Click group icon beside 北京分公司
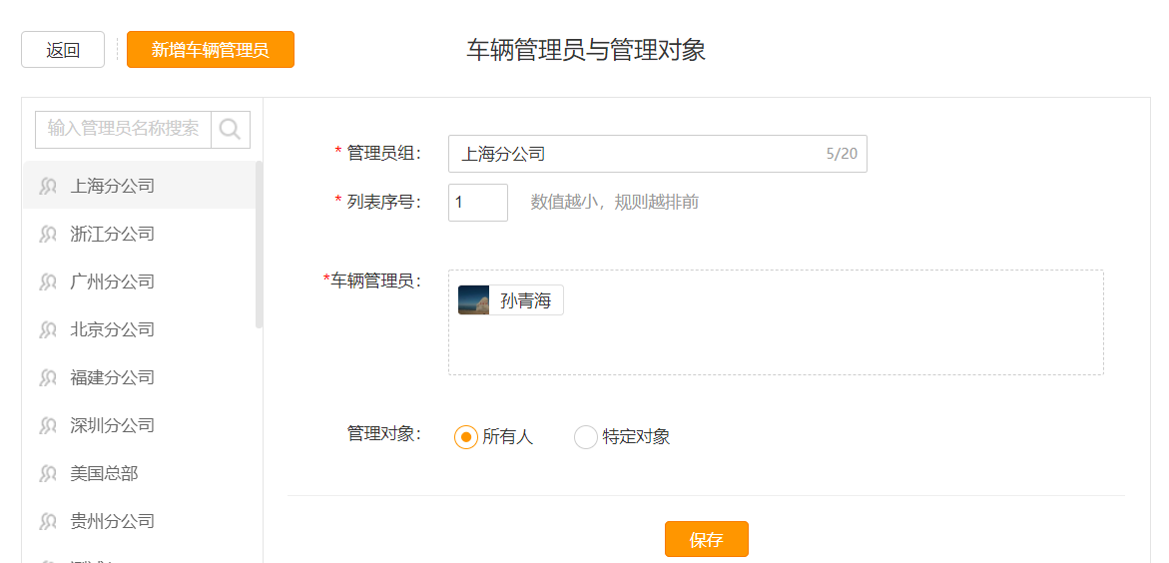Screen dimensions: 1169x563 [49, 329]
